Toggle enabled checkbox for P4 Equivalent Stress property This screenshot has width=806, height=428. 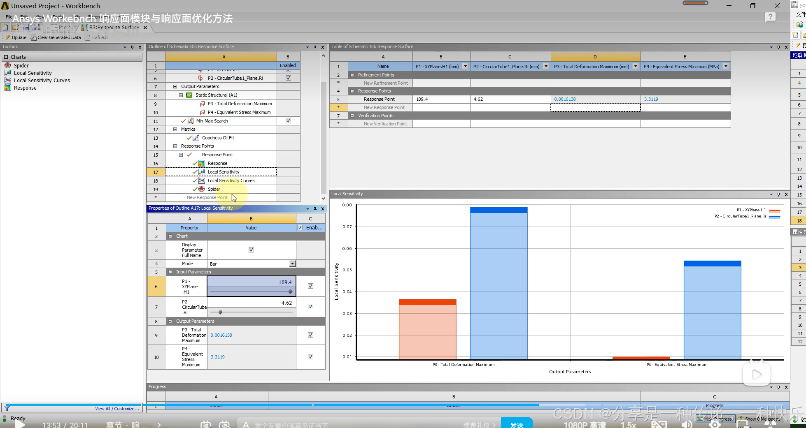coord(310,357)
